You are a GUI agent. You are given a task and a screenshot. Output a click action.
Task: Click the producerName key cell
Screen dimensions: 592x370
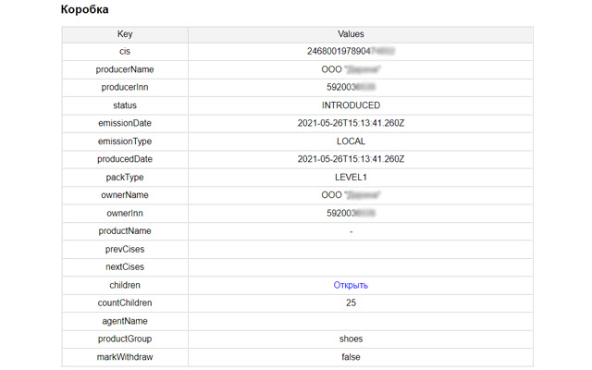(x=125, y=69)
